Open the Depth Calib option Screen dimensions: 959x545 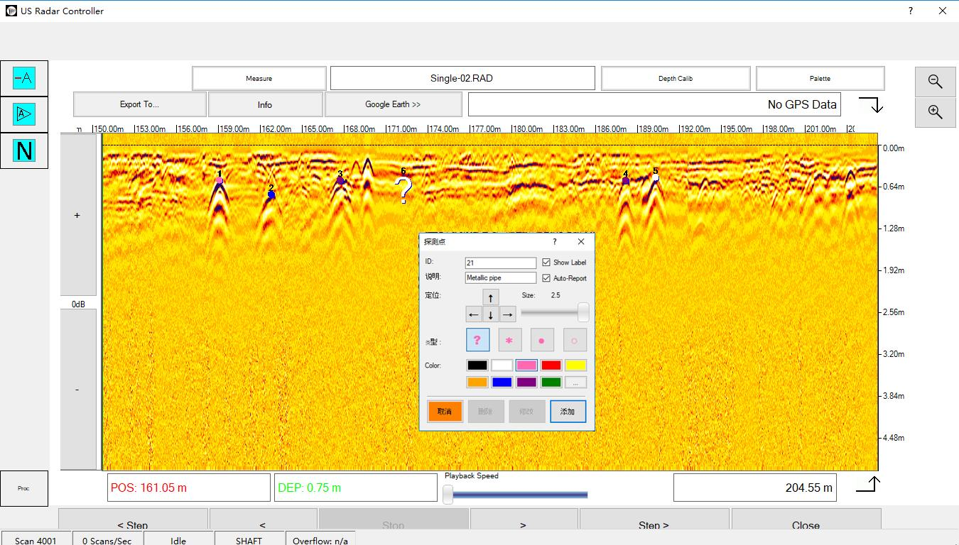(675, 79)
